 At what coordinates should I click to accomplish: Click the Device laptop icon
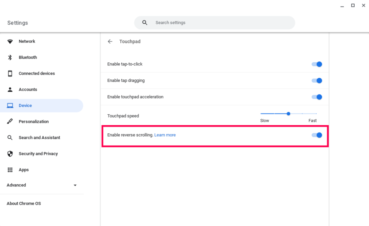point(10,106)
